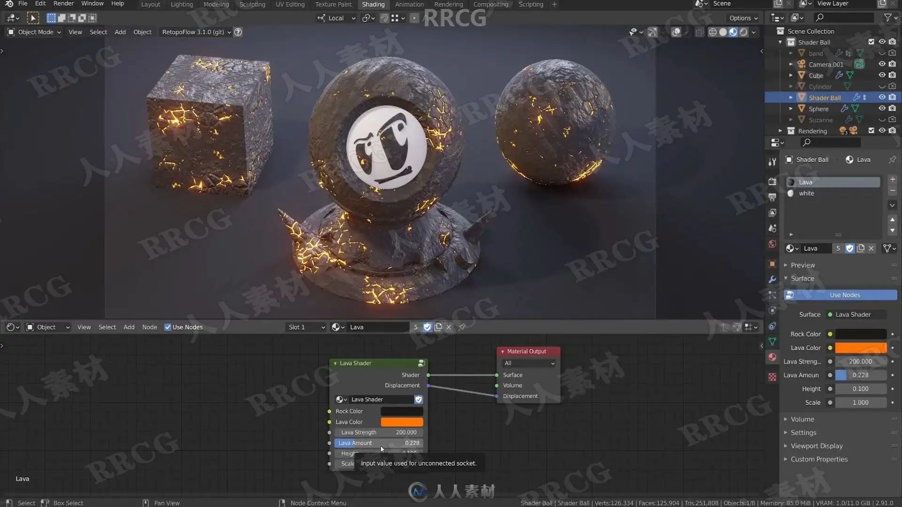Select rendered viewport shading mode
Image resolution: width=902 pixels, height=507 pixels.
click(744, 32)
